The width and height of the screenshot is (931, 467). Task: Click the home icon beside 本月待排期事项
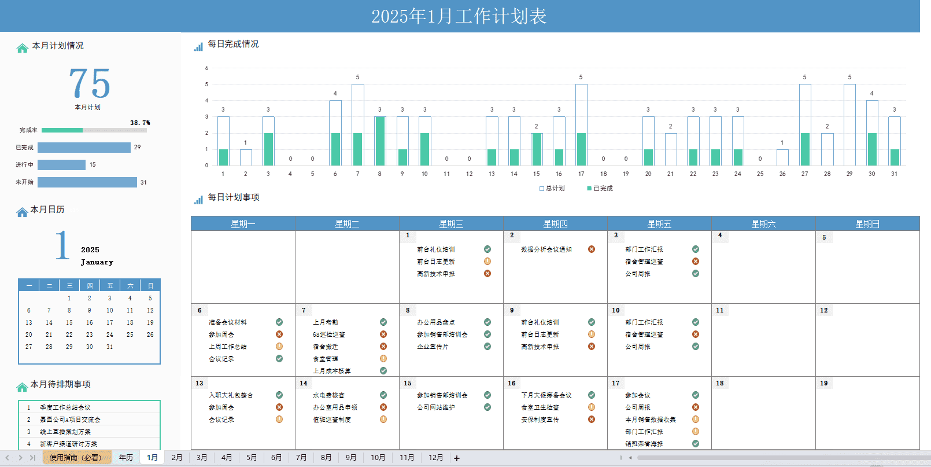[x=22, y=387]
